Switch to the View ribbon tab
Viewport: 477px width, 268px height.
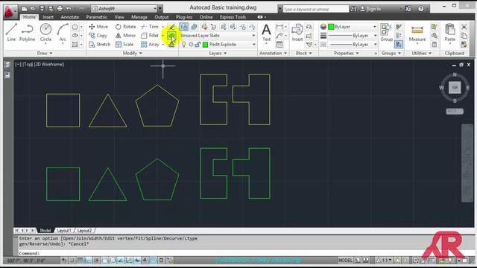pyautogui.click(x=119, y=17)
